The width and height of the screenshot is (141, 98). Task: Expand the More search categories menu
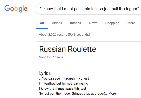point(131,23)
